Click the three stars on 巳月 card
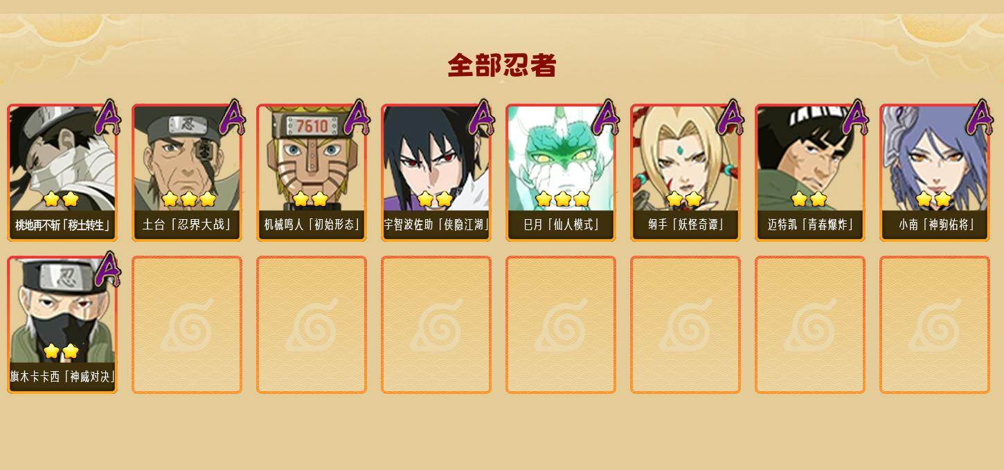 (x=562, y=199)
